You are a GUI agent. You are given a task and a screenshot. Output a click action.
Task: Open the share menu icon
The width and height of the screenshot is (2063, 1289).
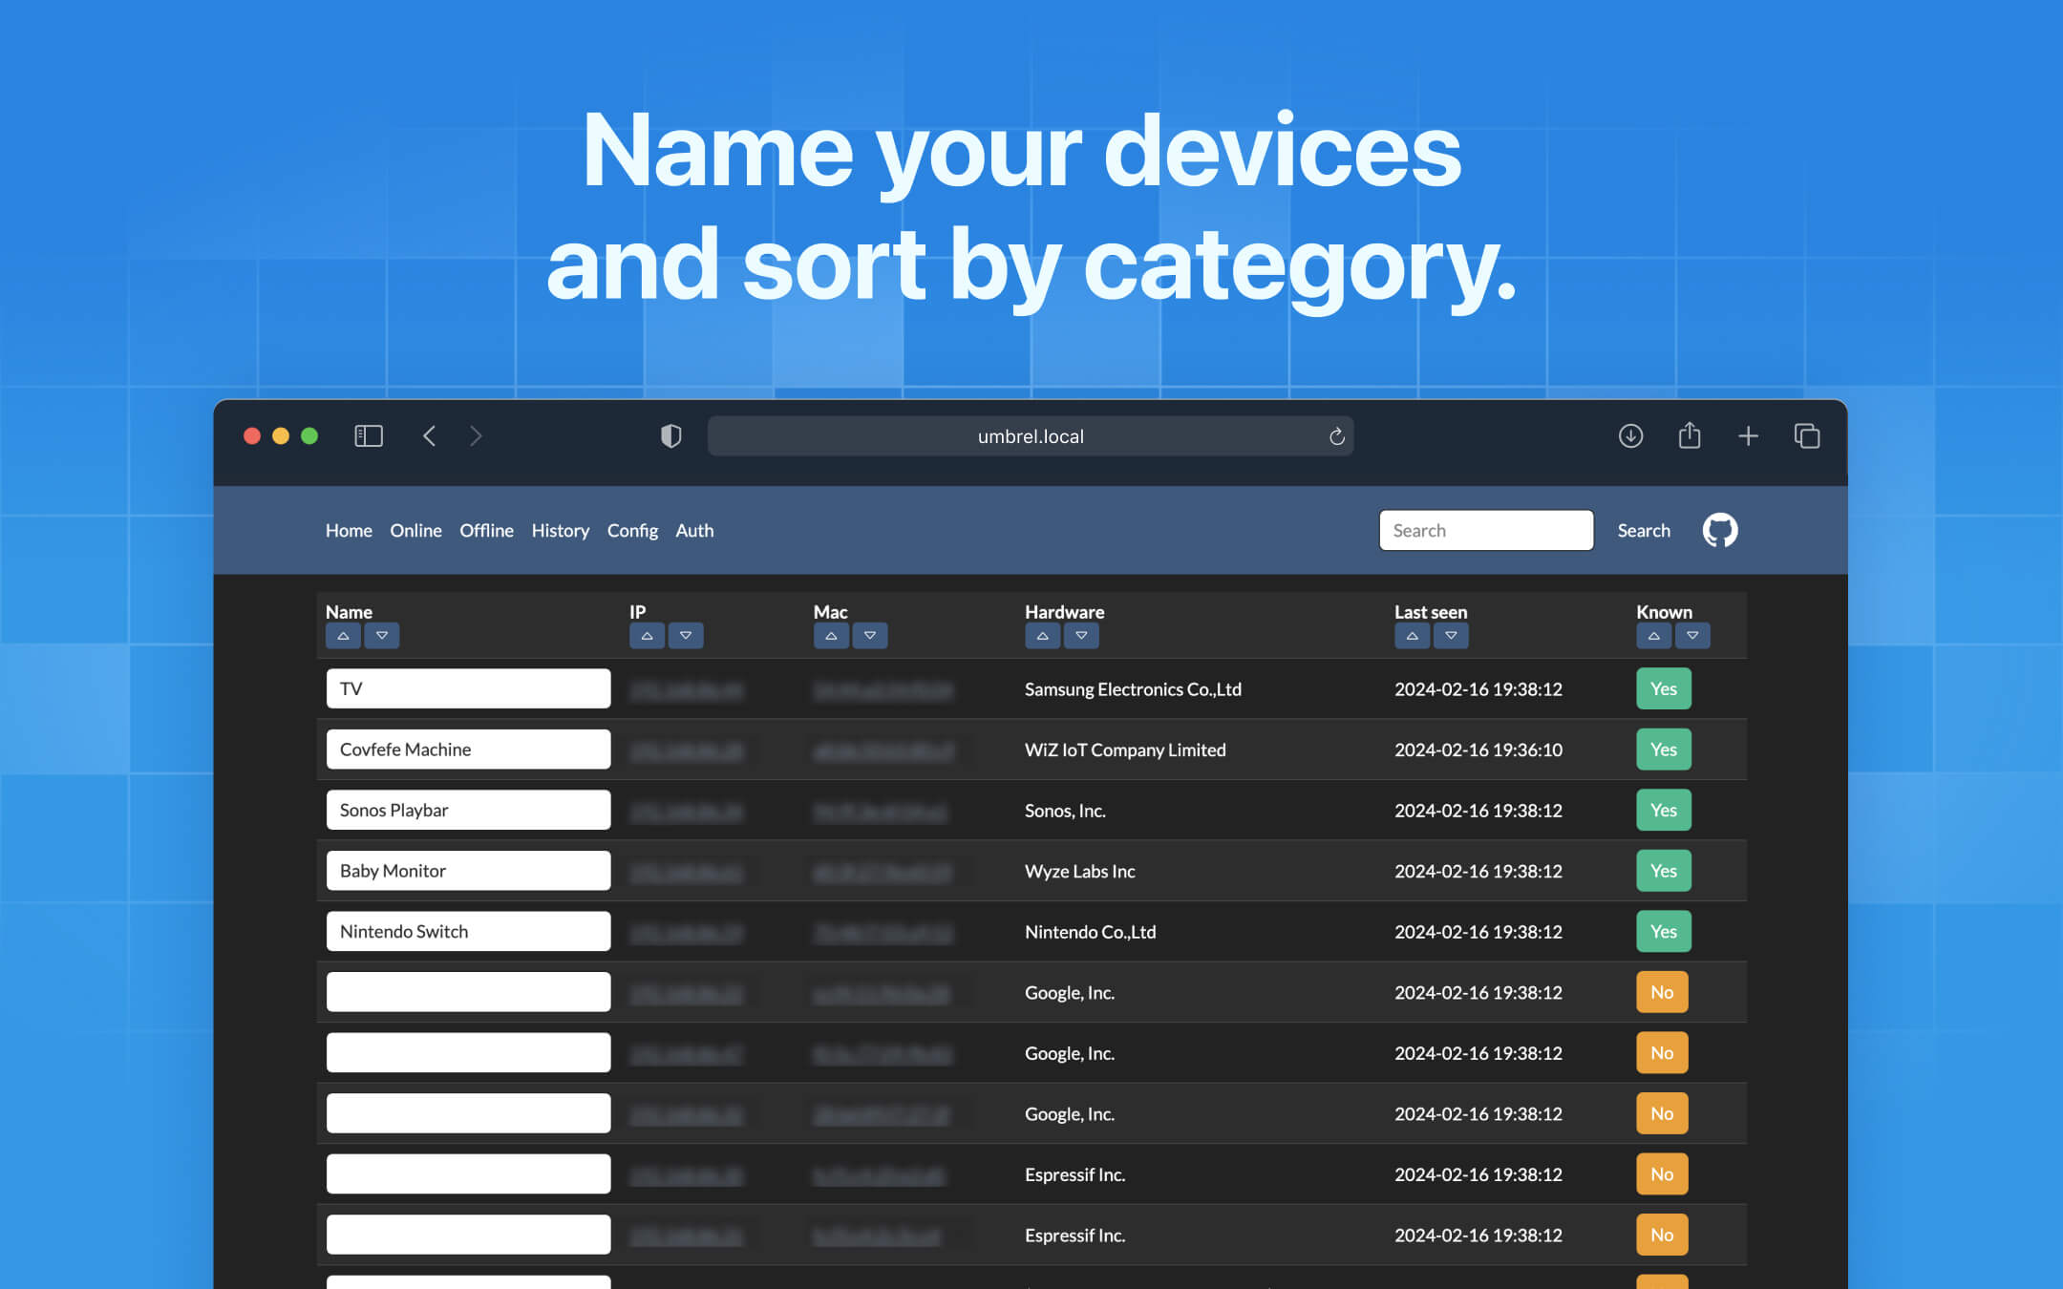pyautogui.click(x=1690, y=434)
